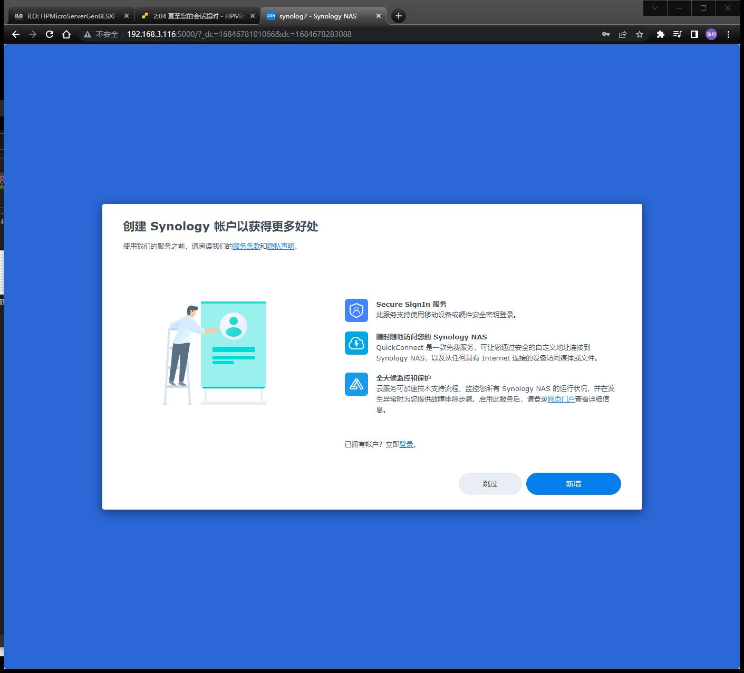Click the QuickConnect cloud icon
The width and height of the screenshot is (744, 673).
(x=356, y=343)
